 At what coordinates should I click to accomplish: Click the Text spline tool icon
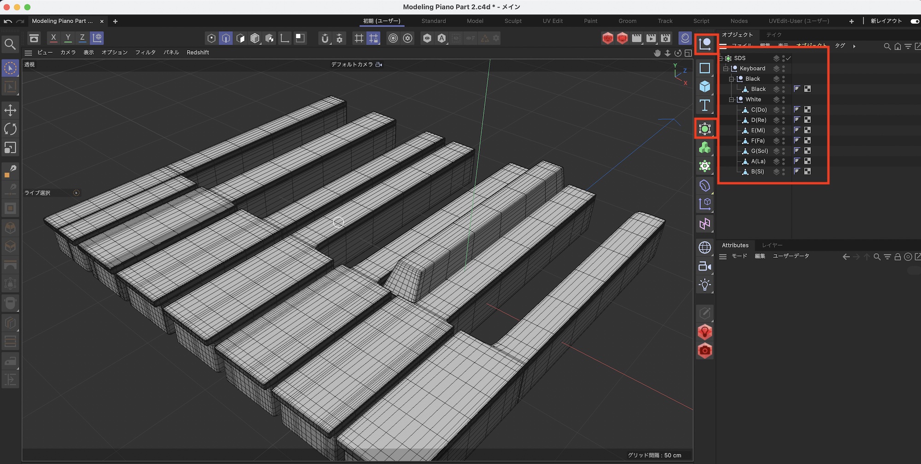point(705,105)
